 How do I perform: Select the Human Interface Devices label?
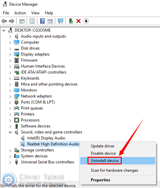pyautogui.click(x=43, y=66)
